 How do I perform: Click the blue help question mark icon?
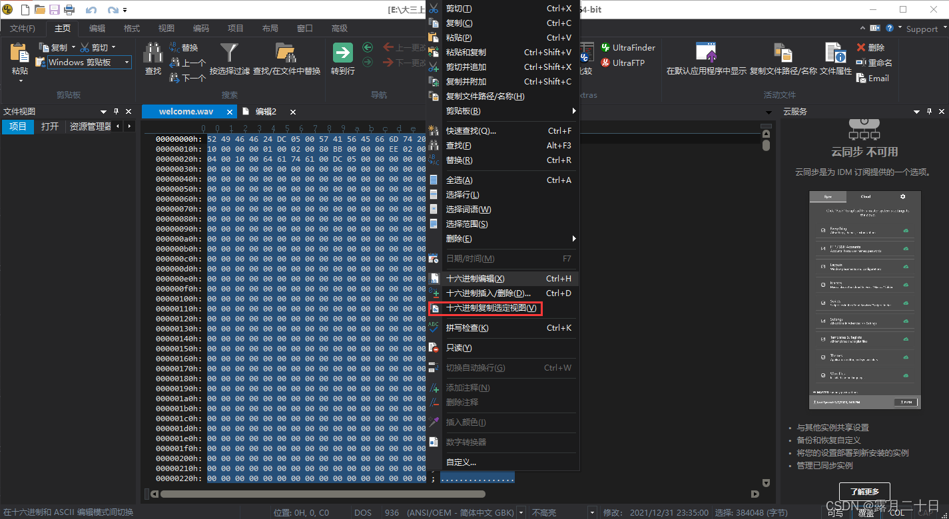pos(890,28)
